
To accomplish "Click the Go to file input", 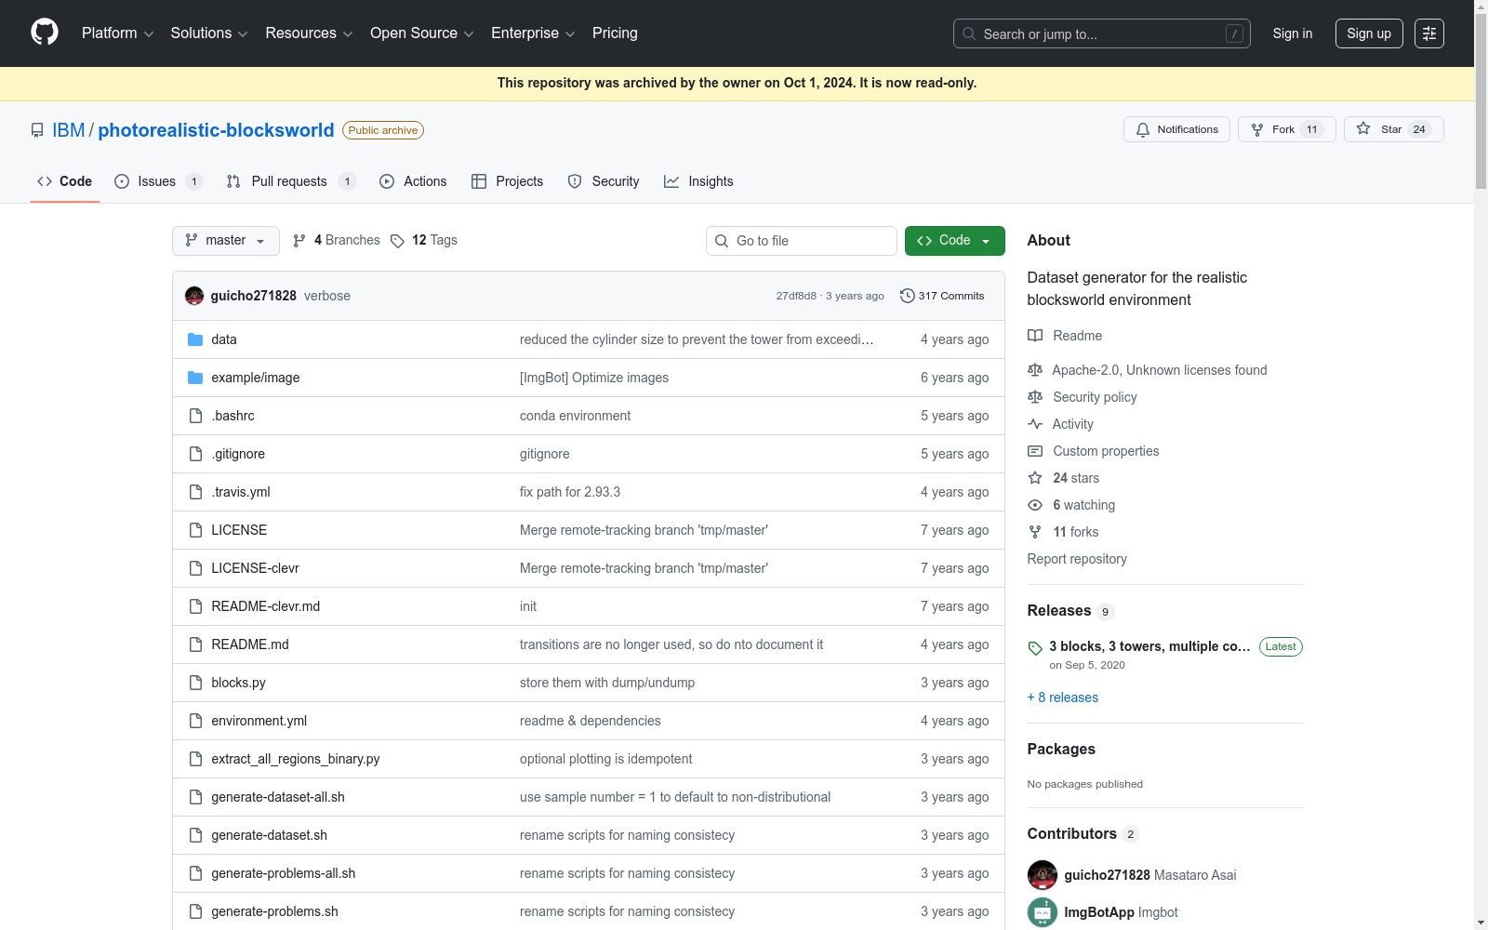I will (x=802, y=241).
